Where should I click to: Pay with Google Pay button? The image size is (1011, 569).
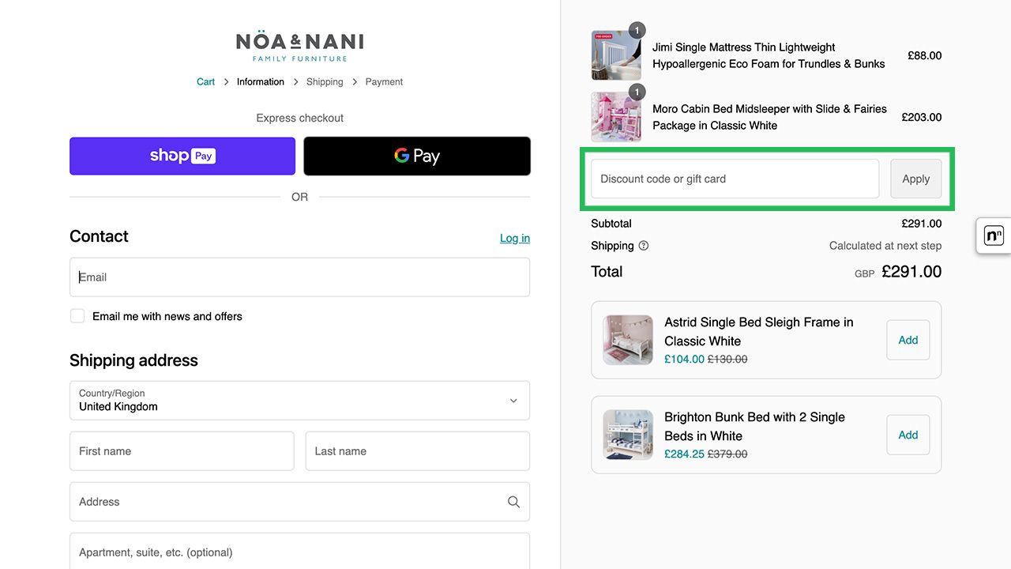(417, 156)
